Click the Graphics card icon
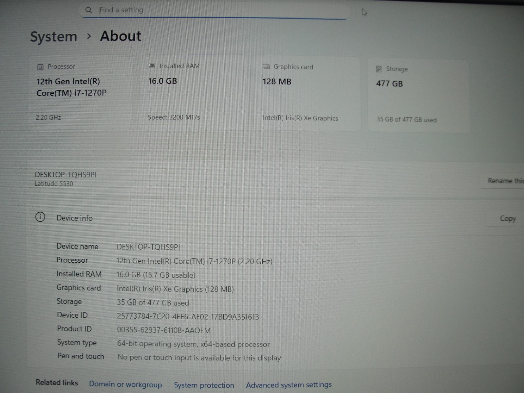This screenshot has width=524, height=393. pos(266,67)
